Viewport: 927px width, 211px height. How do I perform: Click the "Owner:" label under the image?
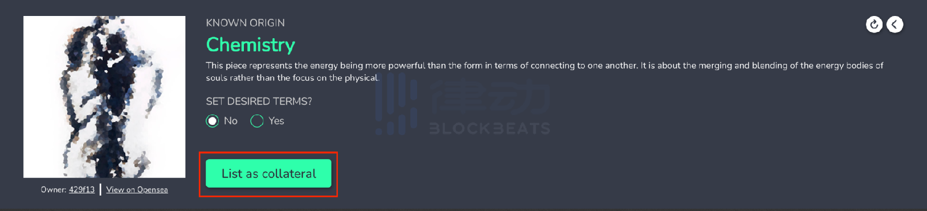[x=54, y=189]
